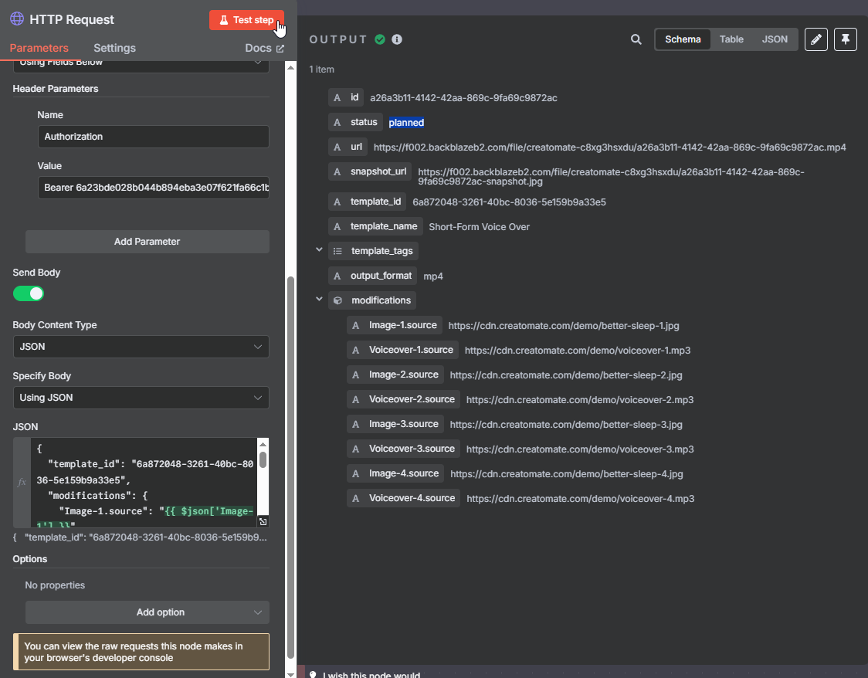
Task: Click the green success checkmark icon
Action: [380, 39]
